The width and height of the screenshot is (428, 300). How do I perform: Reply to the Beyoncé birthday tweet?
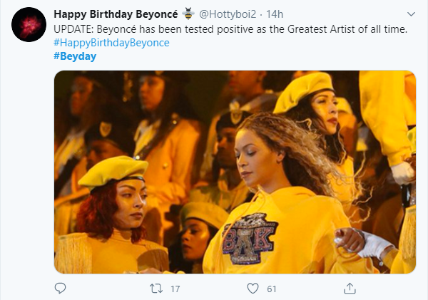click(x=60, y=289)
